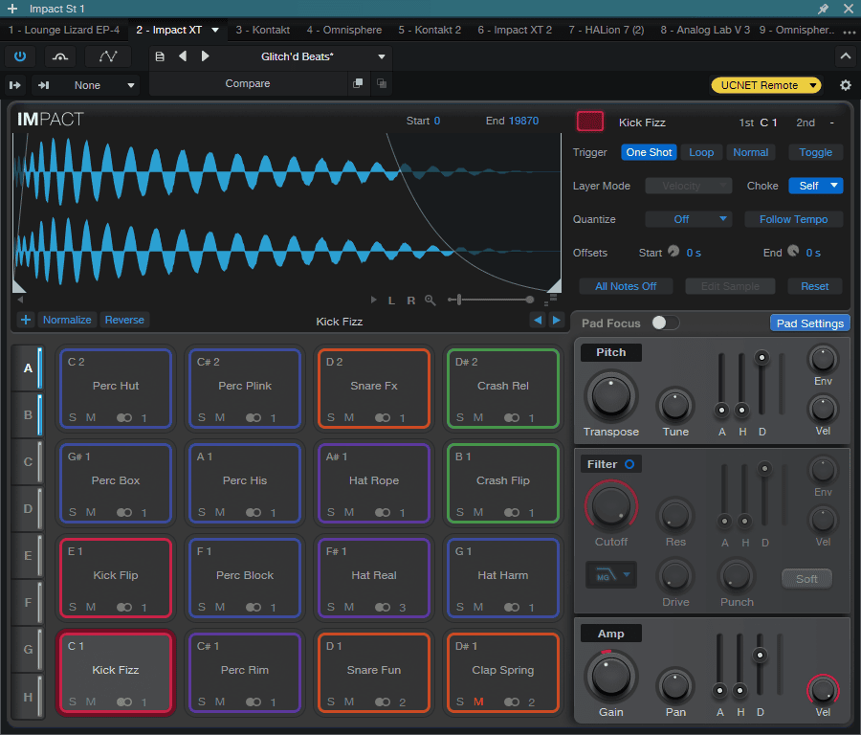Click the previous preset arrow

183,56
